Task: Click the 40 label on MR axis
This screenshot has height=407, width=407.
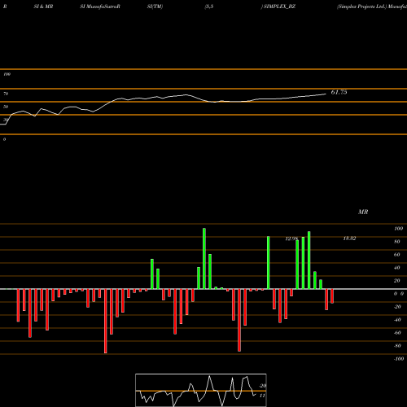Action: click(397, 268)
